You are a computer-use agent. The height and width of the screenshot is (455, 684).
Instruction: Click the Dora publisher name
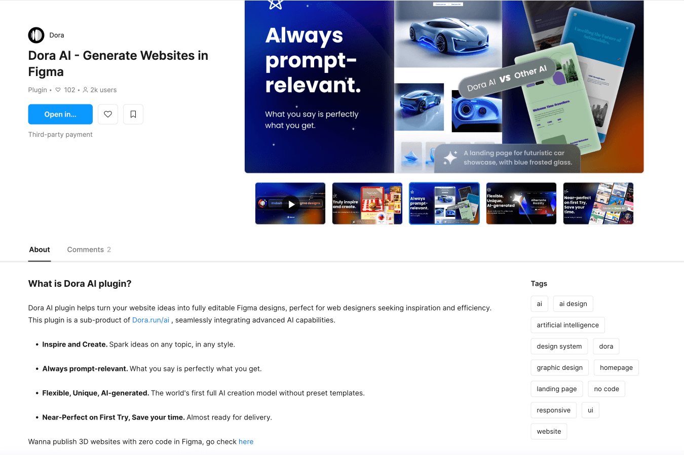click(57, 35)
